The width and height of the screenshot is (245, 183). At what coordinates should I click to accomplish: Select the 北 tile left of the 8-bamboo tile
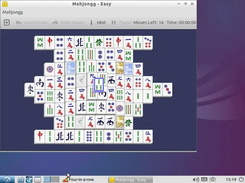click(x=81, y=107)
